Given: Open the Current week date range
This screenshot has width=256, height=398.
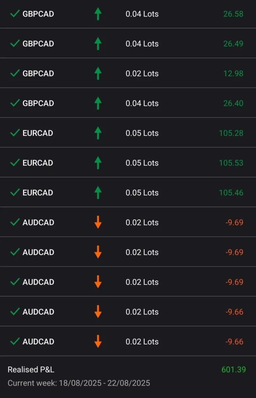Looking at the screenshot, I should click(x=79, y=383).
